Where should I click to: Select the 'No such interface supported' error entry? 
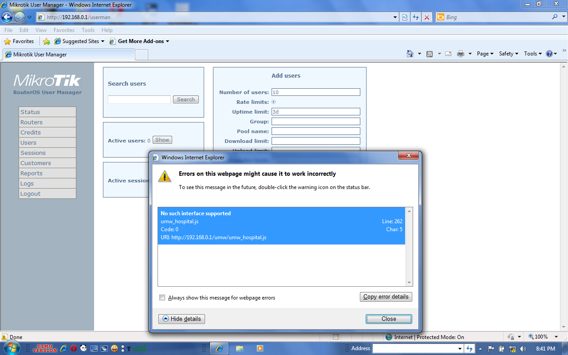pyautogui.click(x=281, y=225)
